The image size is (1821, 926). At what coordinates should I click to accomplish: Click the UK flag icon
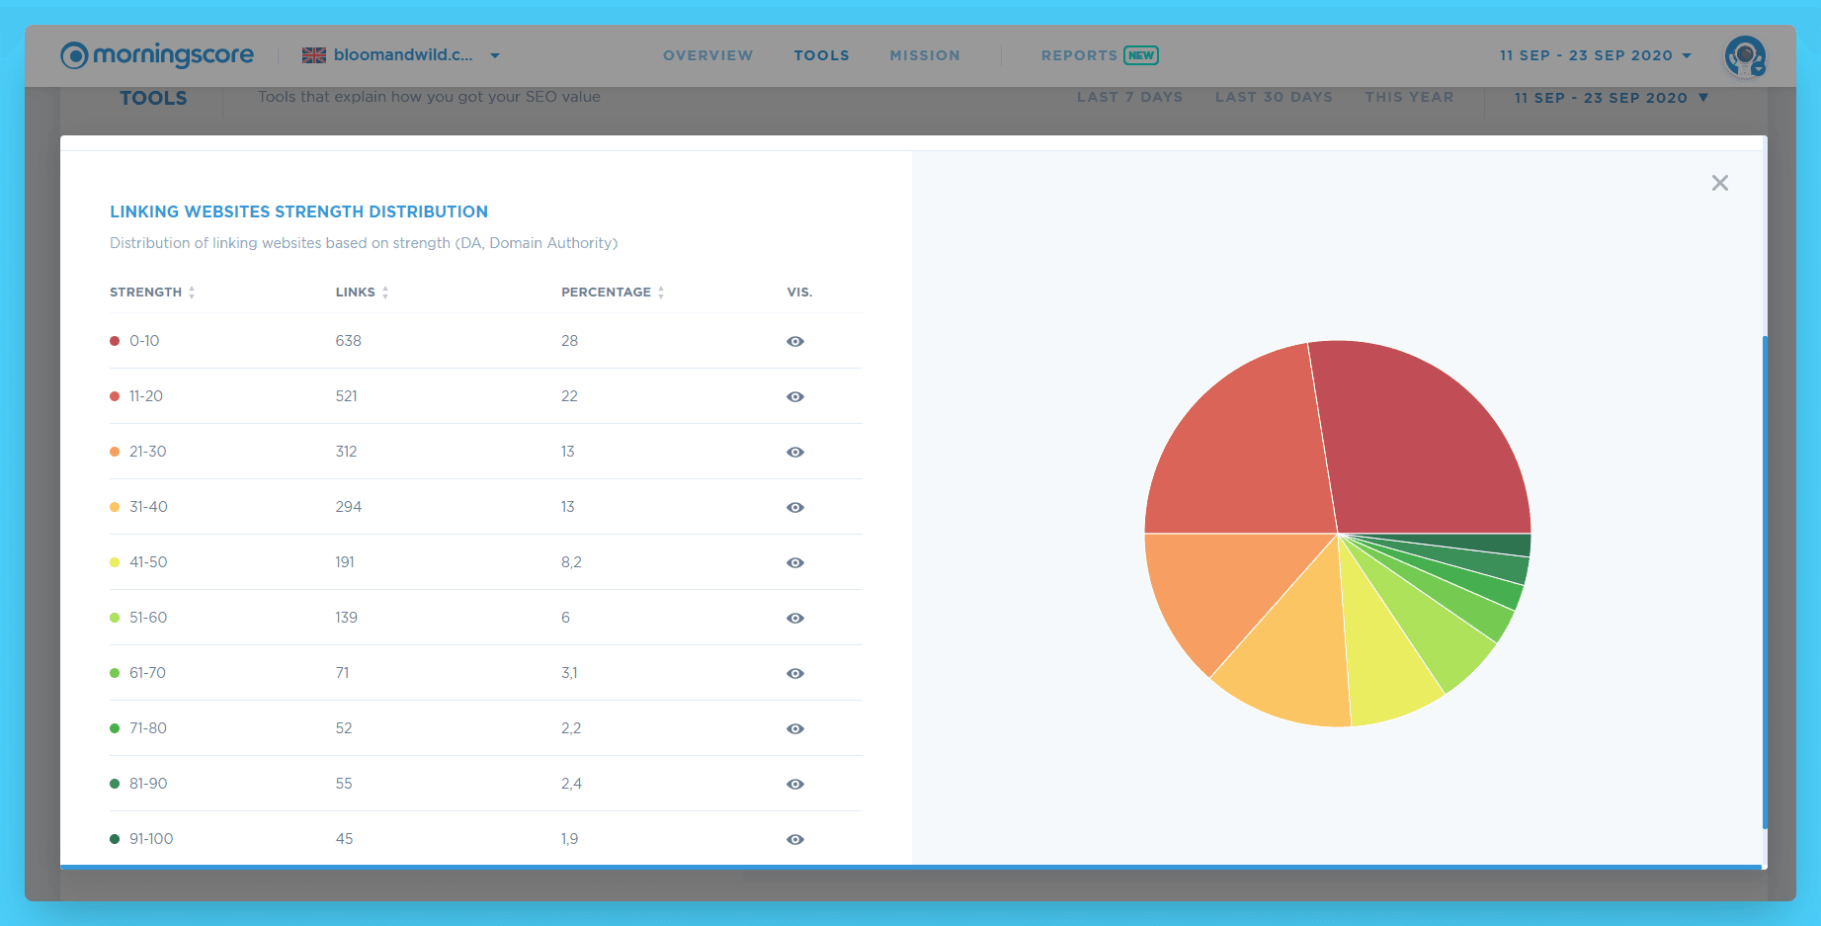[314, 55]
